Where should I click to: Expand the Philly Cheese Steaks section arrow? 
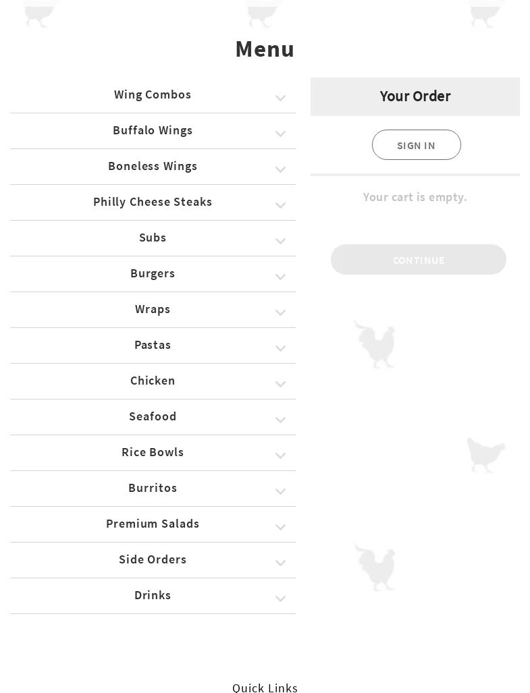(x=280, y=206)
